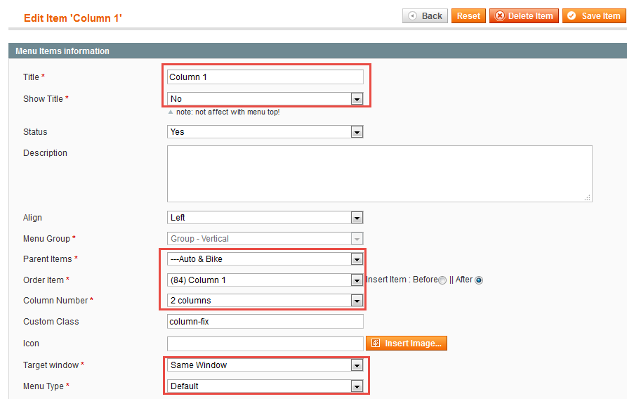The image size is (627, 399).
Task: Click the Reset button
Action: pos(468,16)
